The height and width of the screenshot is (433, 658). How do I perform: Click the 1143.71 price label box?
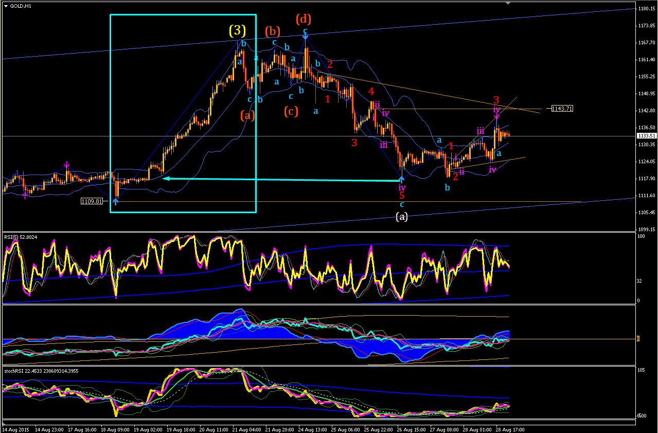tap(562, 109)
